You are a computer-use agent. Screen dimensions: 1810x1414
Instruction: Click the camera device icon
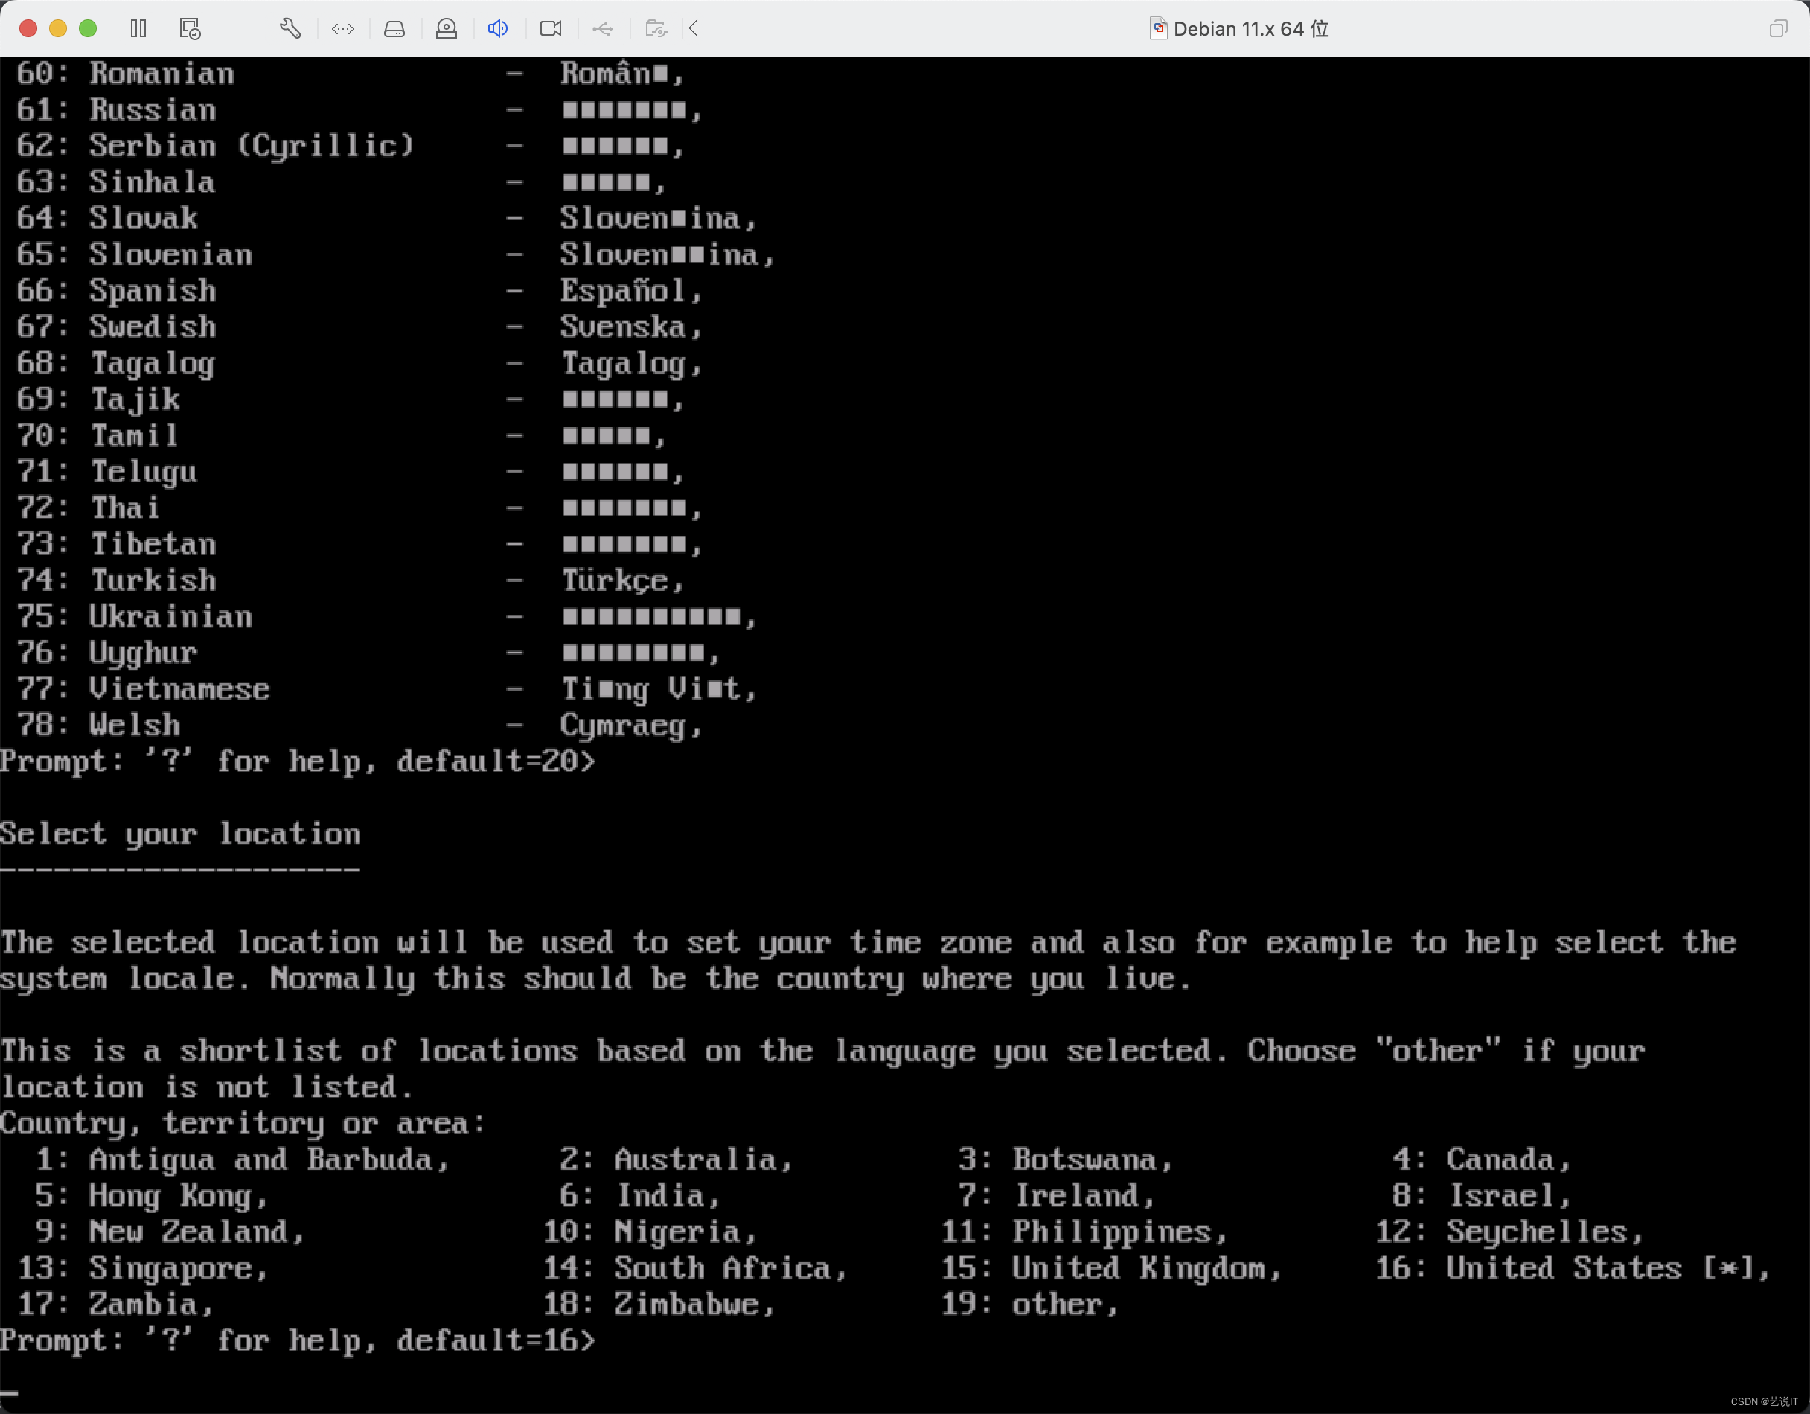coord(550,29)
